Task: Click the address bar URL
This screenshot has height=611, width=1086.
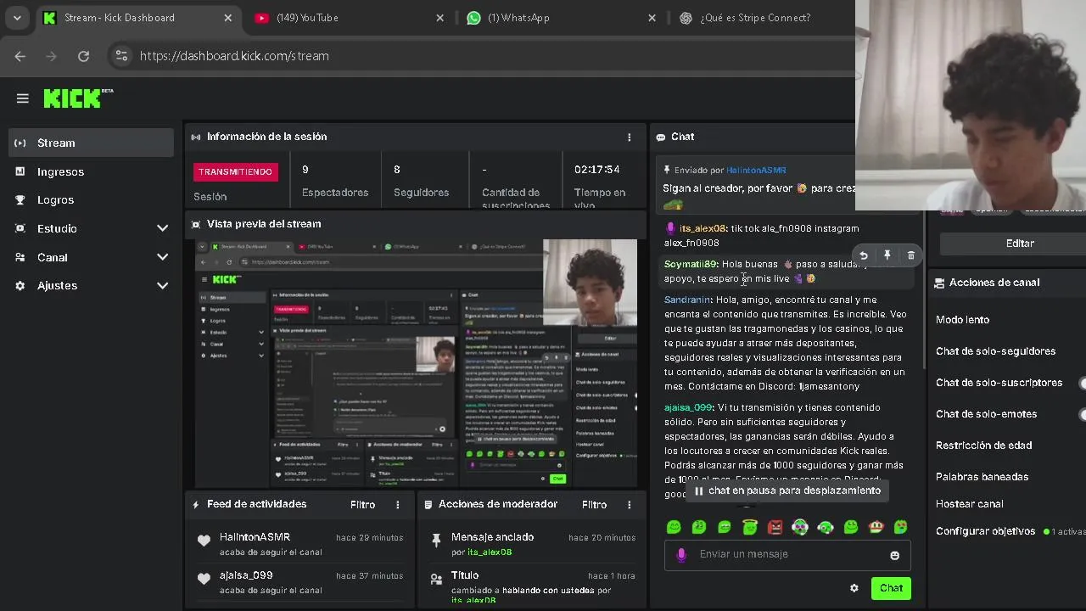Action: (234, 56)
